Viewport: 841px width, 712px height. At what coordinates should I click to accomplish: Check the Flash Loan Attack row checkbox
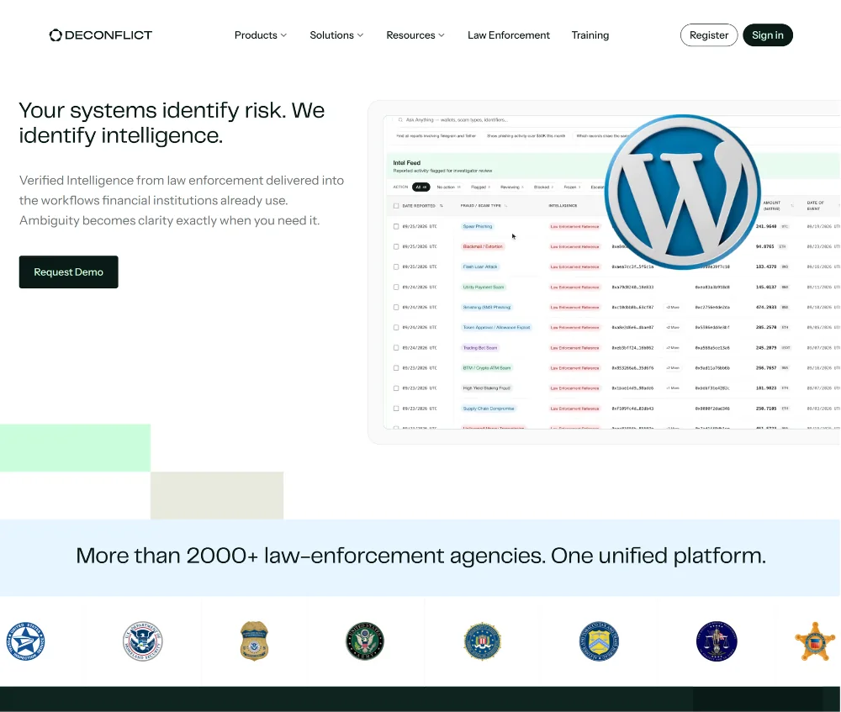click(396, 266)
